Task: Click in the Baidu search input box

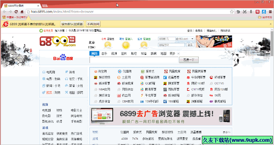Action: (134, 60)
